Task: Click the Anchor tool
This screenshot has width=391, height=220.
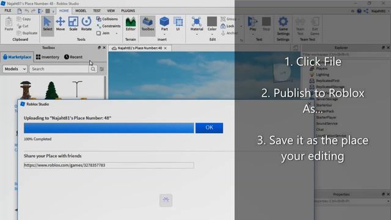Action: pyautogui.click(x=229, y=33)
